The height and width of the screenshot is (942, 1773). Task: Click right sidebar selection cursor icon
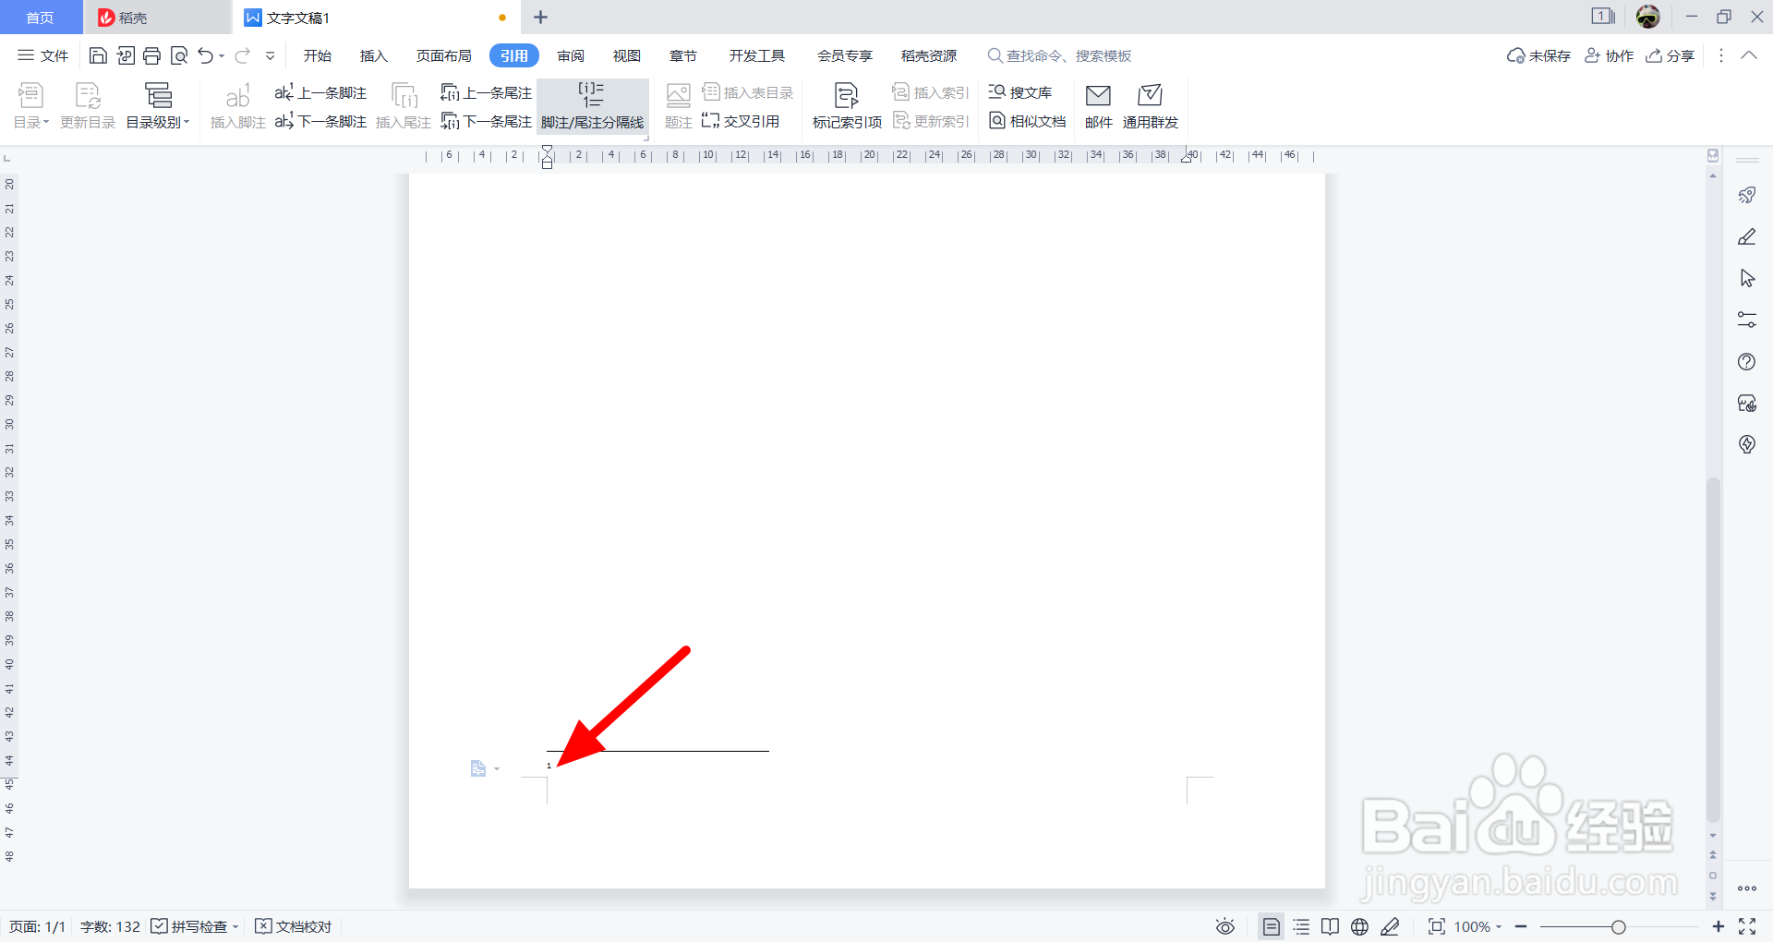tap(1747, 278)
